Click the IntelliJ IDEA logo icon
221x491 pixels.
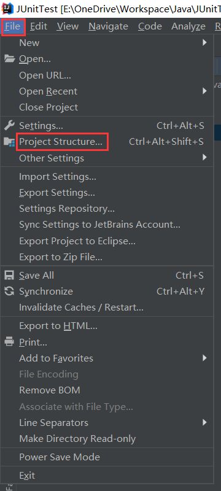7,8
